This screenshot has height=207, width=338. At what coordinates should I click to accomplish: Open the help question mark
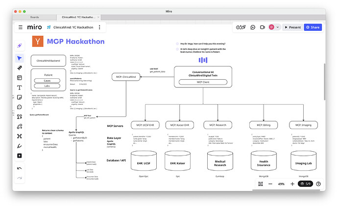click(318, 184)
